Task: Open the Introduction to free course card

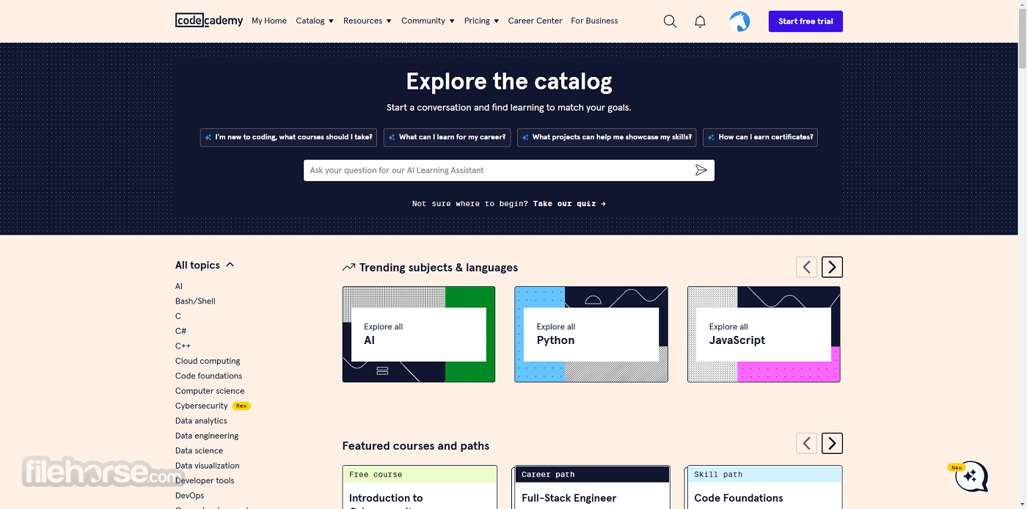Action: 420,487
